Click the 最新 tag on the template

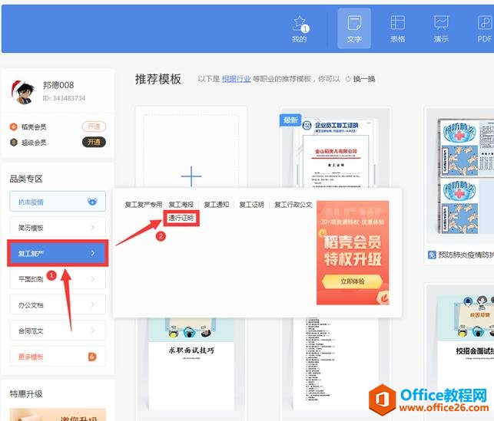click(x=290, y=120)
